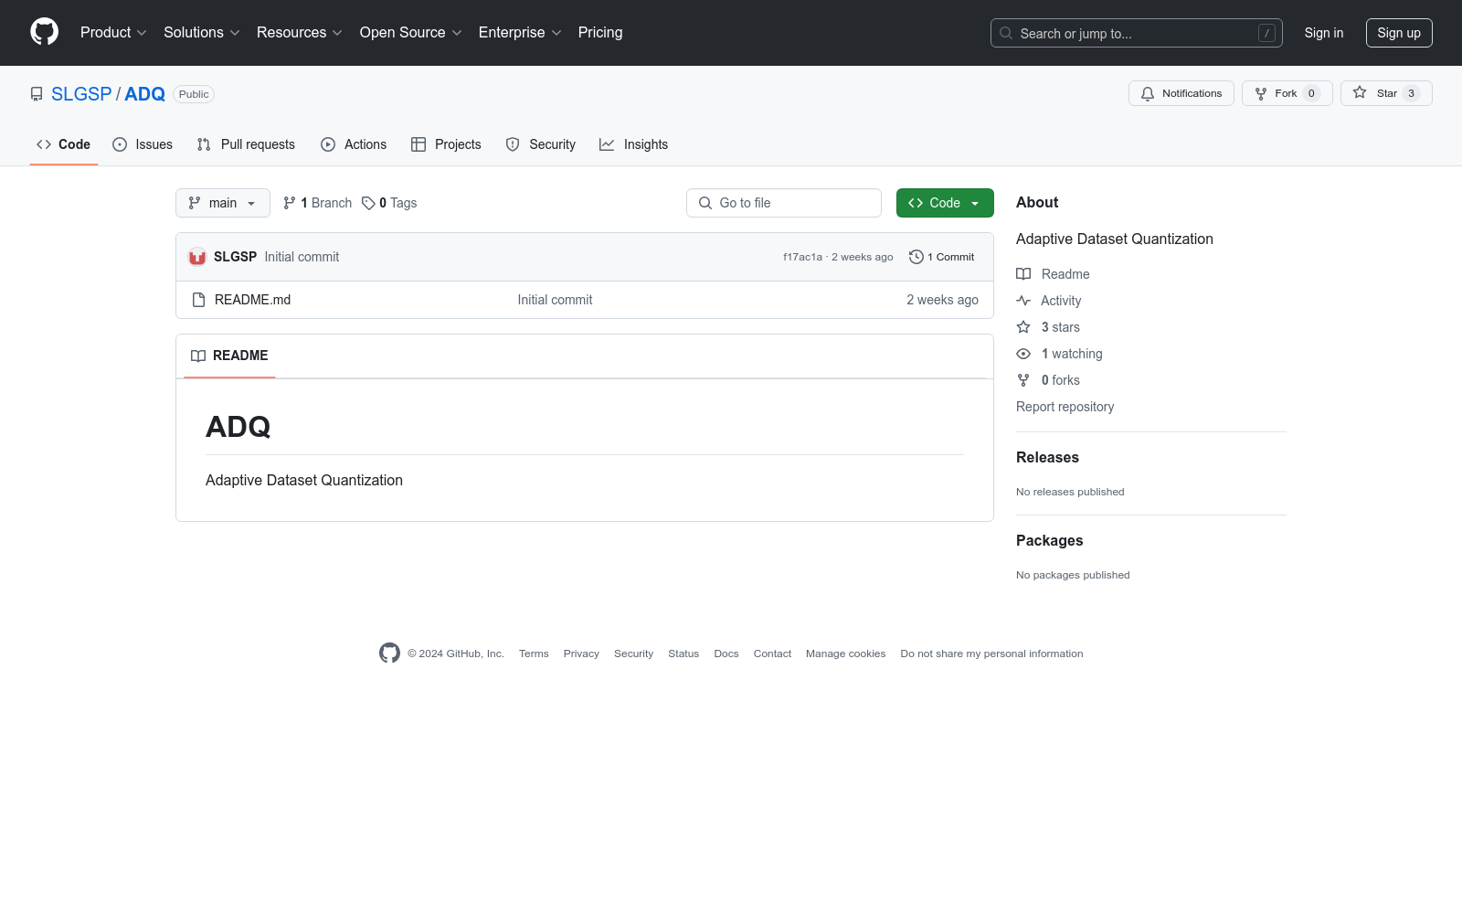
Task: Click the Sign in link
Action: [1324, 33]
